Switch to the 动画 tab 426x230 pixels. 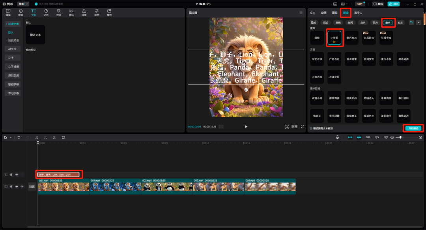[x=323, y=13]
